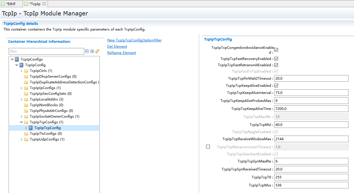Expand the TcpIpUdpConfigs tree node

point(21,139)
